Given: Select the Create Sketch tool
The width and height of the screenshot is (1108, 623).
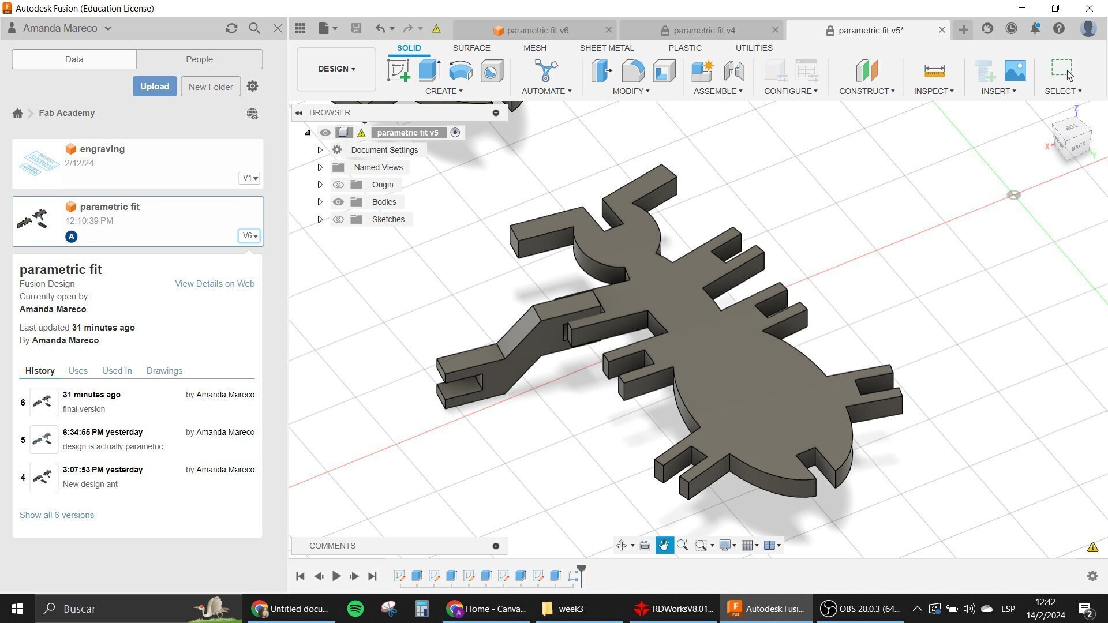Looking at the screenshot, I should [398, 71].
